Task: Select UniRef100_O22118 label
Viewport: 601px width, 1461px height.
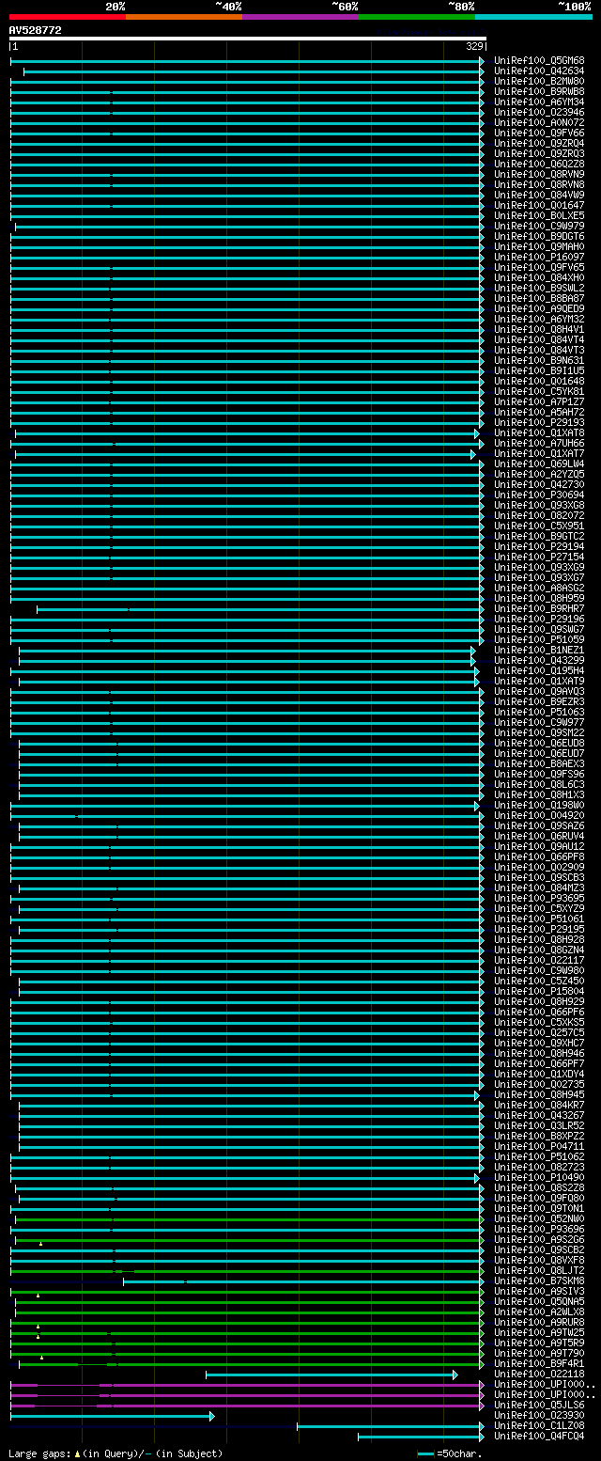Action: click(x=539, y=1374)
